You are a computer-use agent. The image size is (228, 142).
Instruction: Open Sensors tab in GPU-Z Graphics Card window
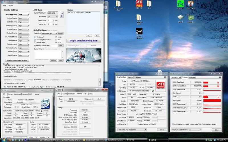[x=130, y=77]
